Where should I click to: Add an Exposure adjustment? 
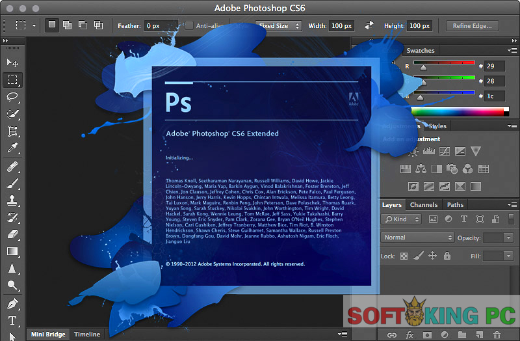point(460,151)
